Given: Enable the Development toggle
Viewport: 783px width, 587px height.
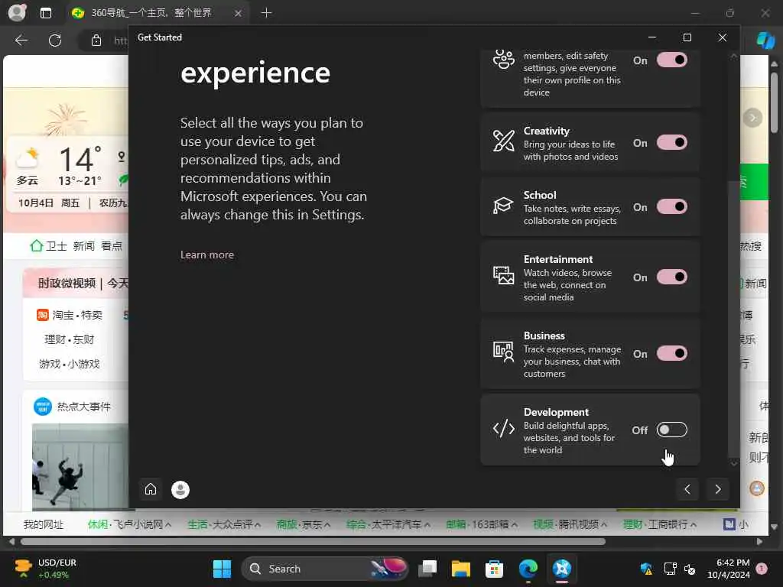Looking at the screenshot, I should (x=671, y=430).
